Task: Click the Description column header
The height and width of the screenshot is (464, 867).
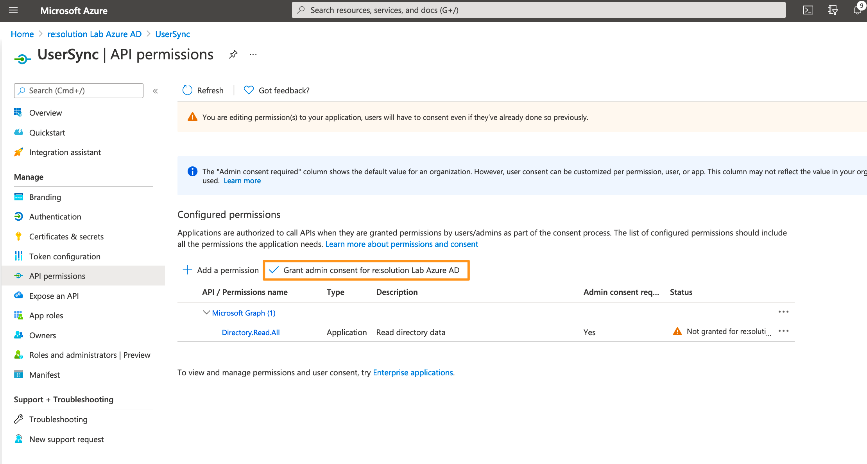Action: point(397,292)
